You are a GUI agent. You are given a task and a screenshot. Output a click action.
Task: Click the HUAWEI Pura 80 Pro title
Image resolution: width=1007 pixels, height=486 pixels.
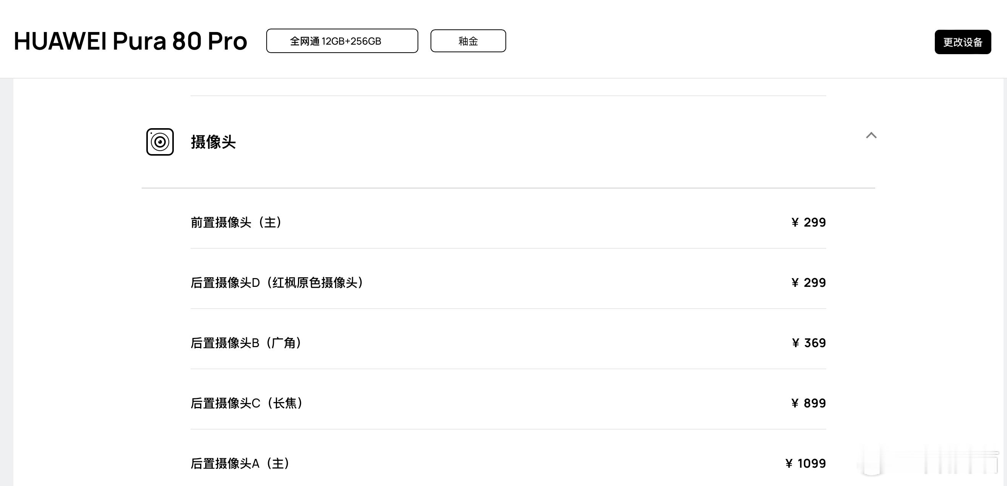click(131, 41)
